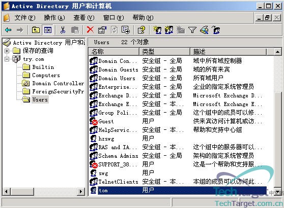Click the Find objects toolbar icon
284x208 pixels.
pos(204,30)
